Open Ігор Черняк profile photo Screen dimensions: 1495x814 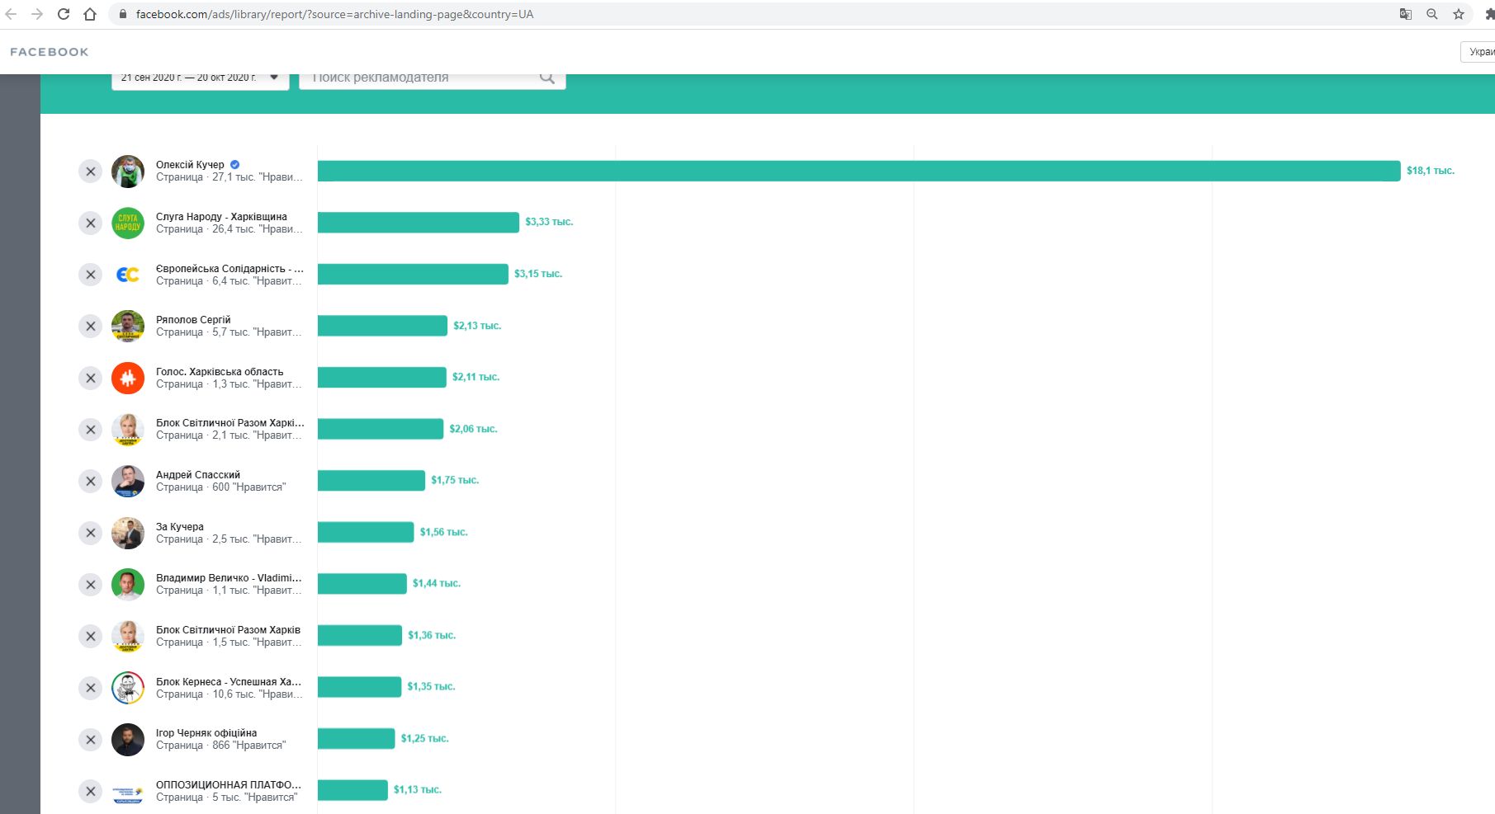128,740
